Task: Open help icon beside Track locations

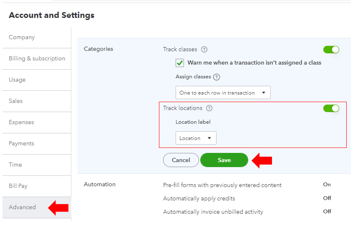Action: coord(209,108)
